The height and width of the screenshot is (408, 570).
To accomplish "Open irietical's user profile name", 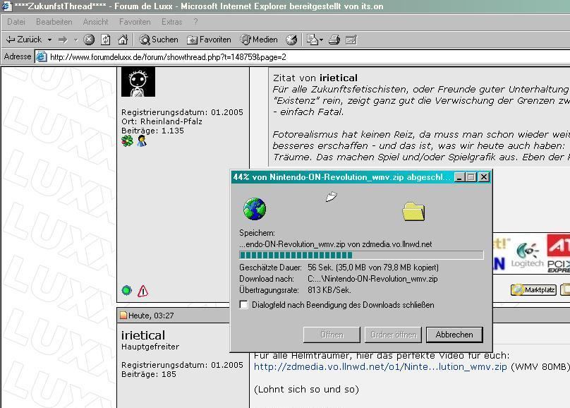I will tap(143, 335).
